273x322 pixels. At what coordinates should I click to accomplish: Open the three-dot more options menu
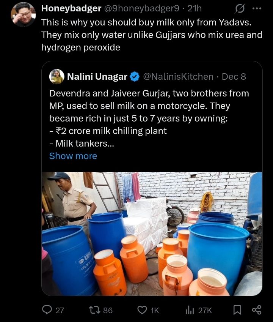[257, 9]
